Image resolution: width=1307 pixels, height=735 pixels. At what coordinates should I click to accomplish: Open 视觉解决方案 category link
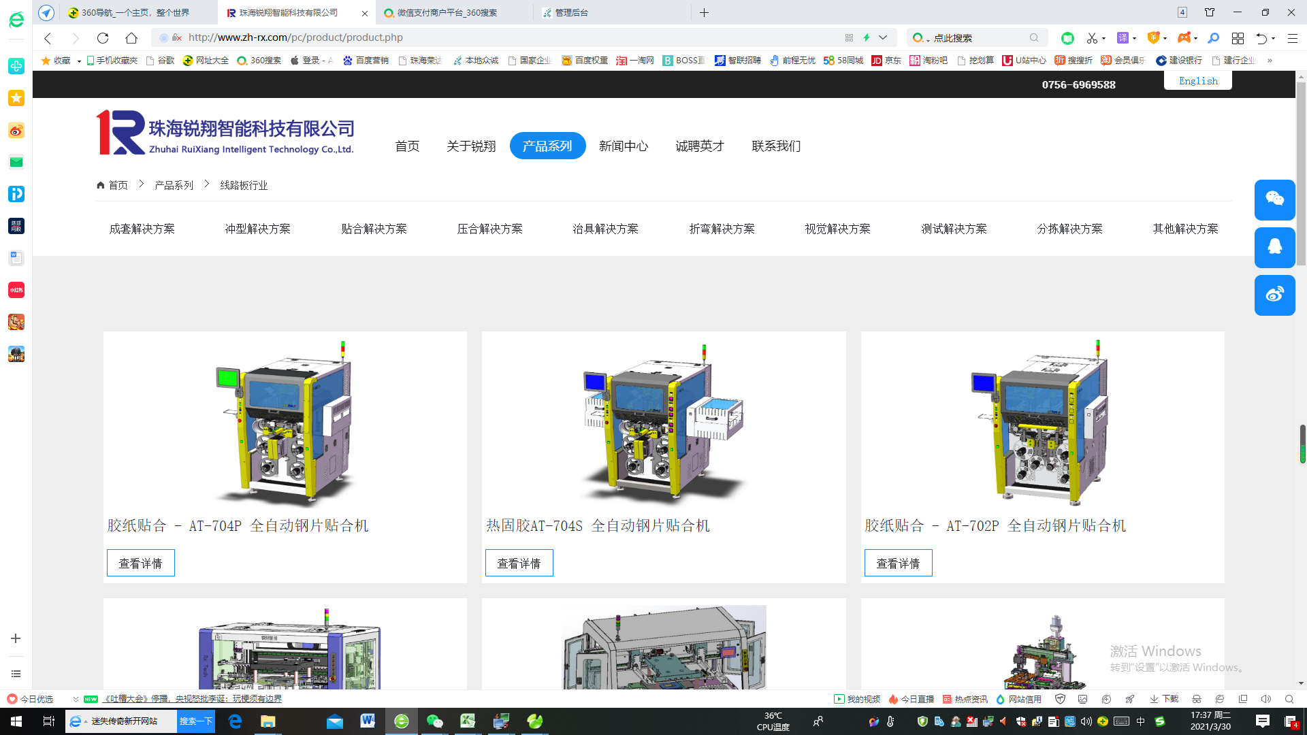click(837, 229)
